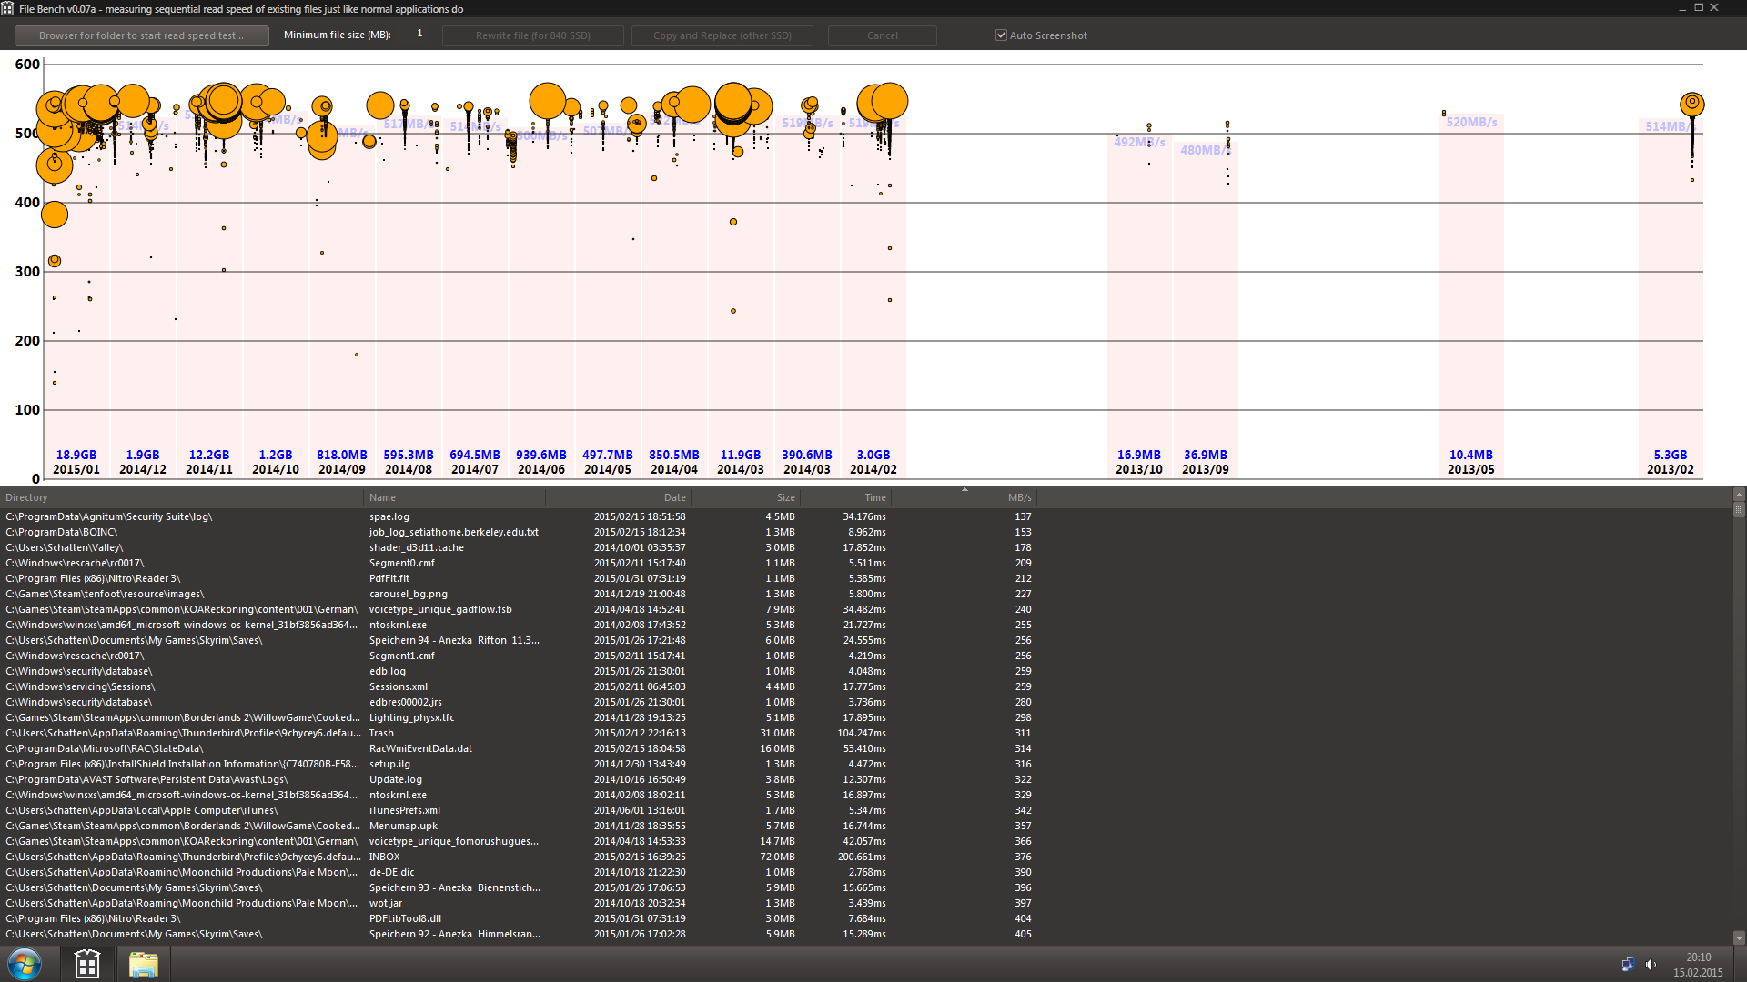The width and height of the screenshot is (1747, 982).
Task: Click scroll up arrow in file list
Action: [1739, 496]
